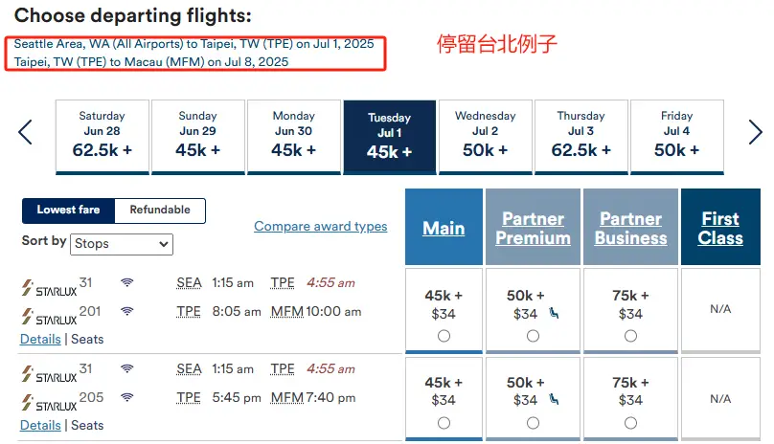774x444 pixels.
Task: Click Starlux logo beside flight 205
Action: (x=48, y=401)
